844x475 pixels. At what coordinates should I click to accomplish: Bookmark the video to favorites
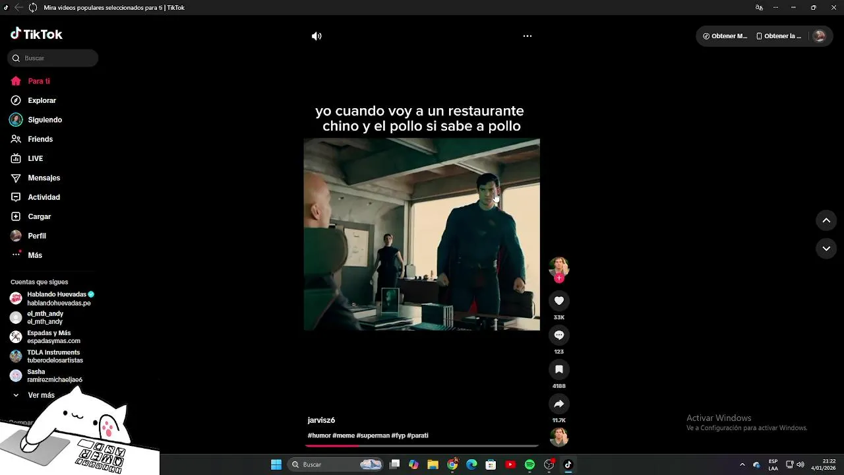[x=559, y=369]
